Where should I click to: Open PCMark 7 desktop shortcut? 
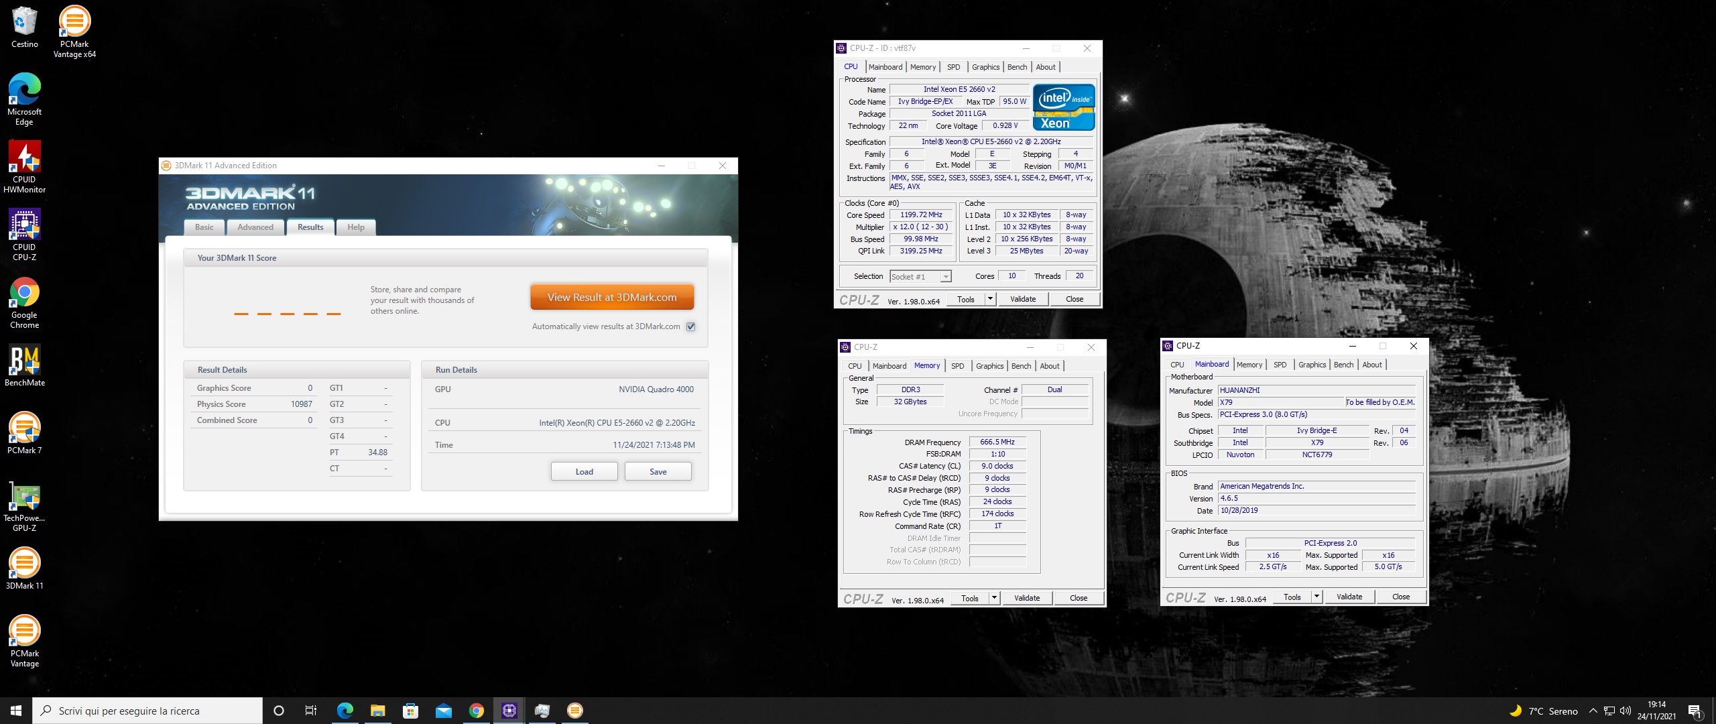pos(25,433)
